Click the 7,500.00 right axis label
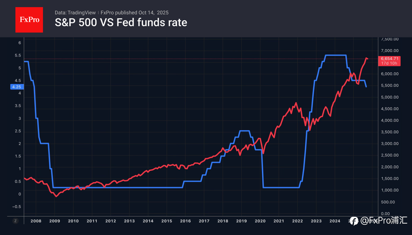This screenshot has height=235, width=412. tap(390, 39)
